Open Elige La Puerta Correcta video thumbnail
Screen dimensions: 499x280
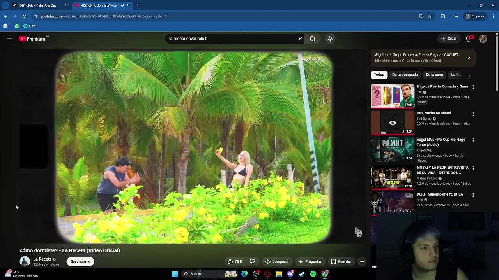(392, 96)
